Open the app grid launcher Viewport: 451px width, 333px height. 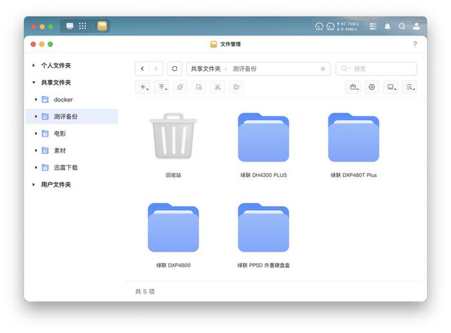[82, 26]
